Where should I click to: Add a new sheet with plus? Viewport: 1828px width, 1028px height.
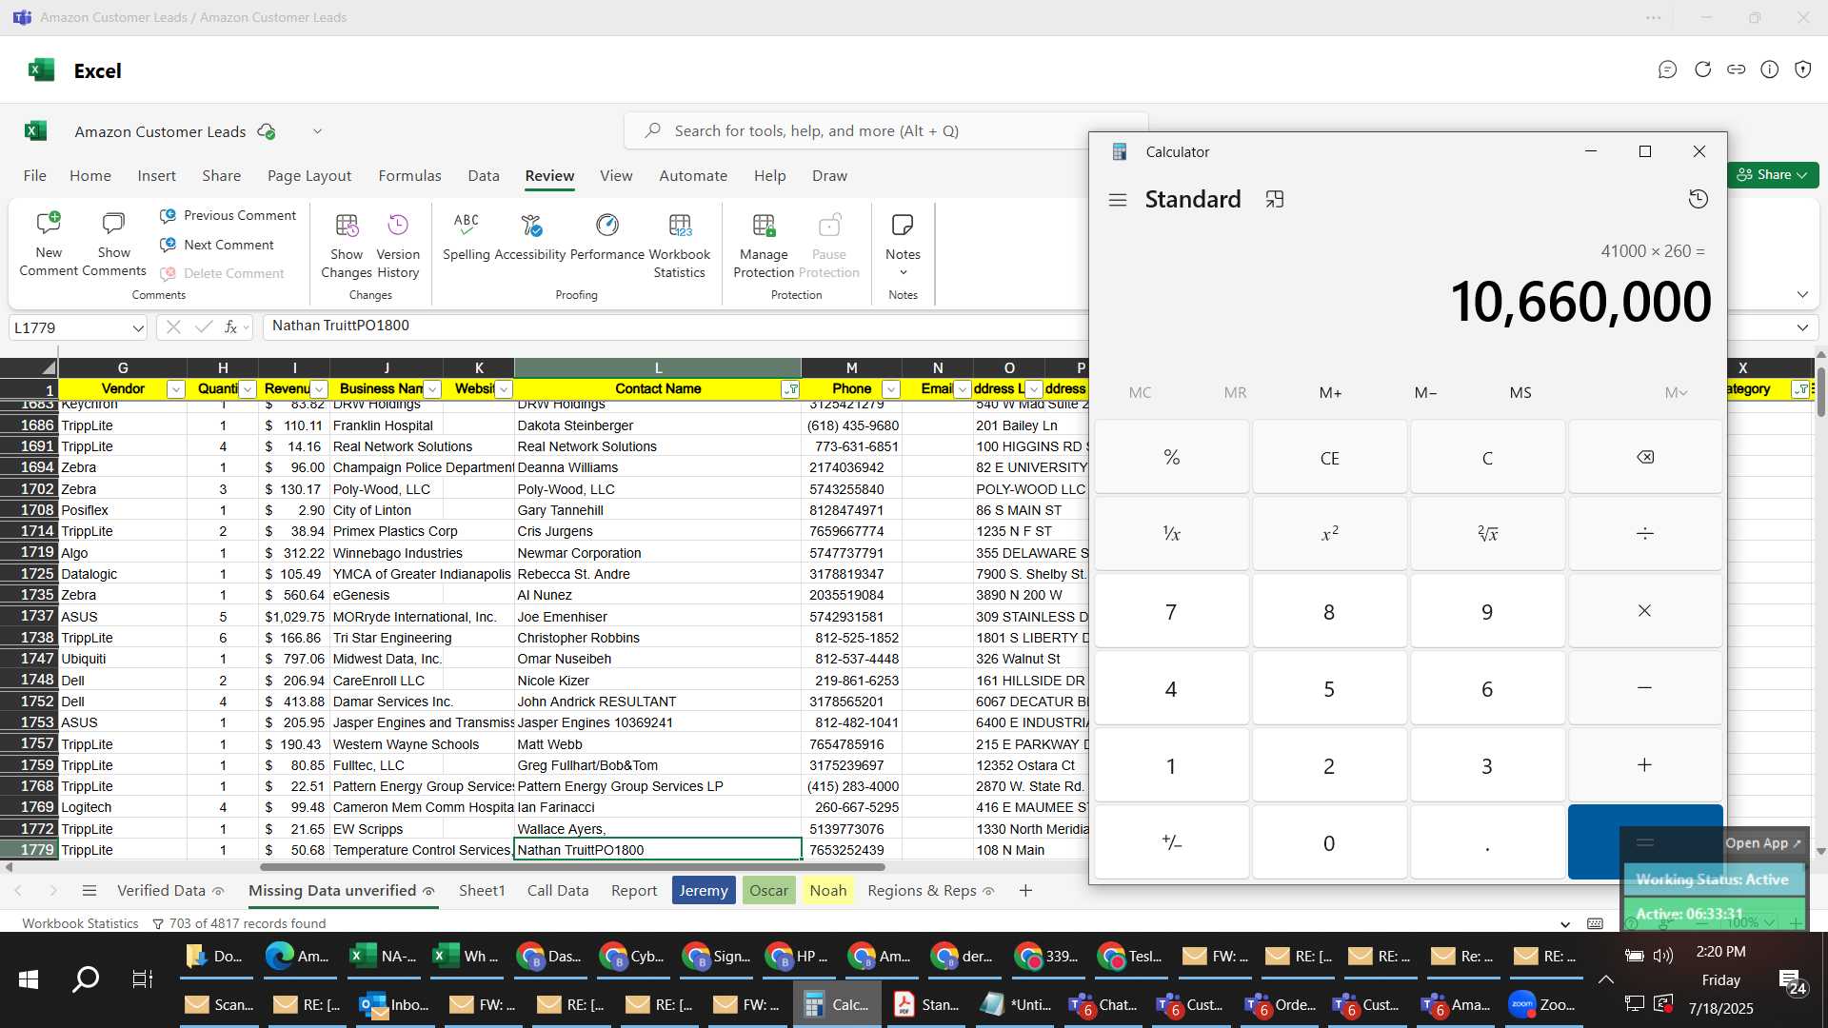(1025, 891)
